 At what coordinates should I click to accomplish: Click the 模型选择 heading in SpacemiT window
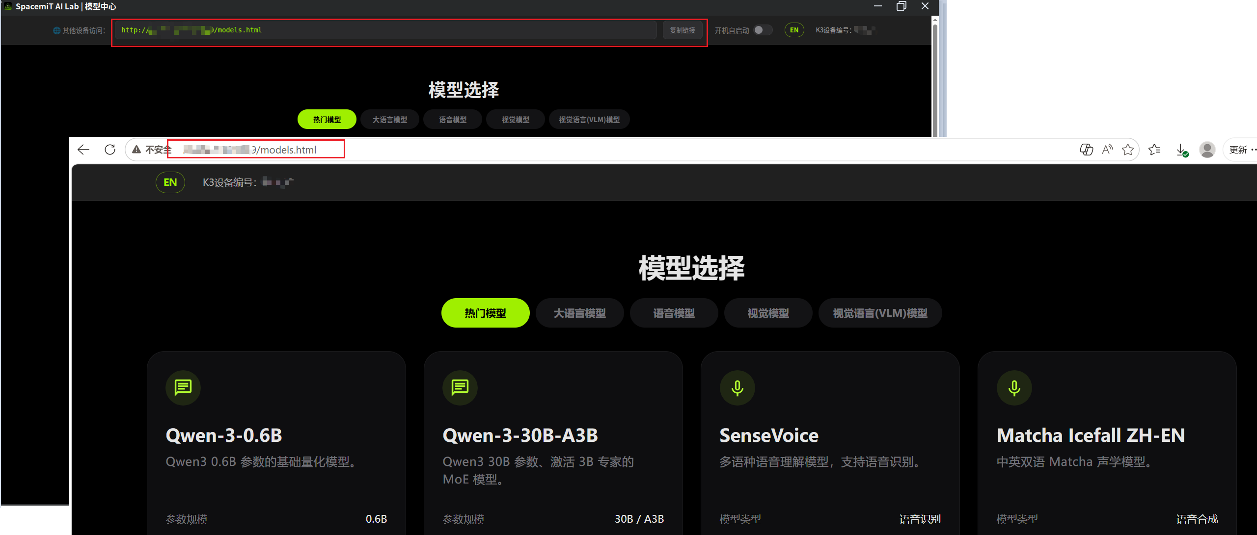pos(464,90)
